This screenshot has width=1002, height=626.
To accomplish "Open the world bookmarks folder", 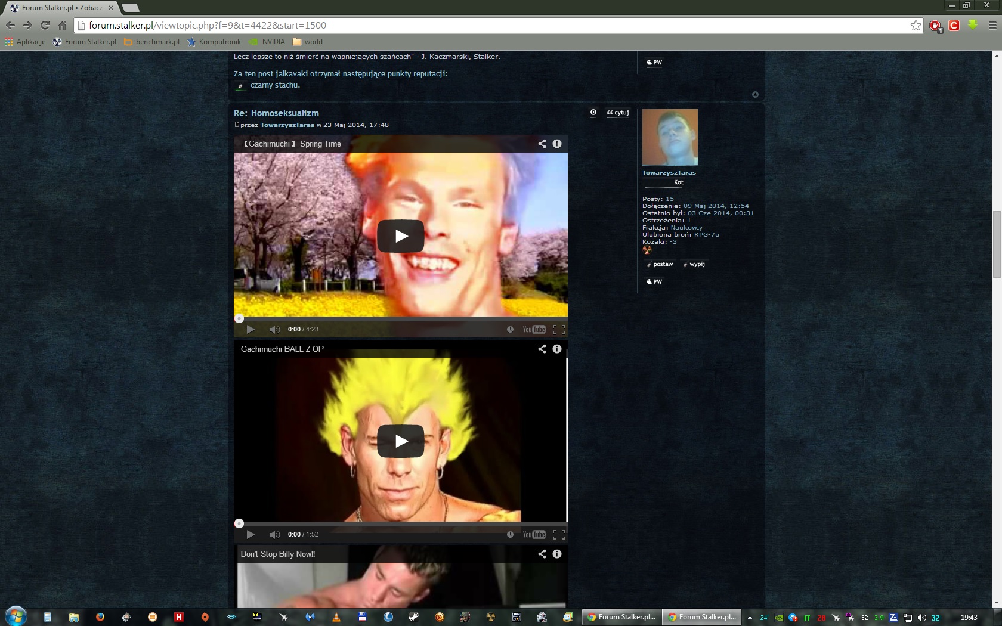I will (308, 42).
